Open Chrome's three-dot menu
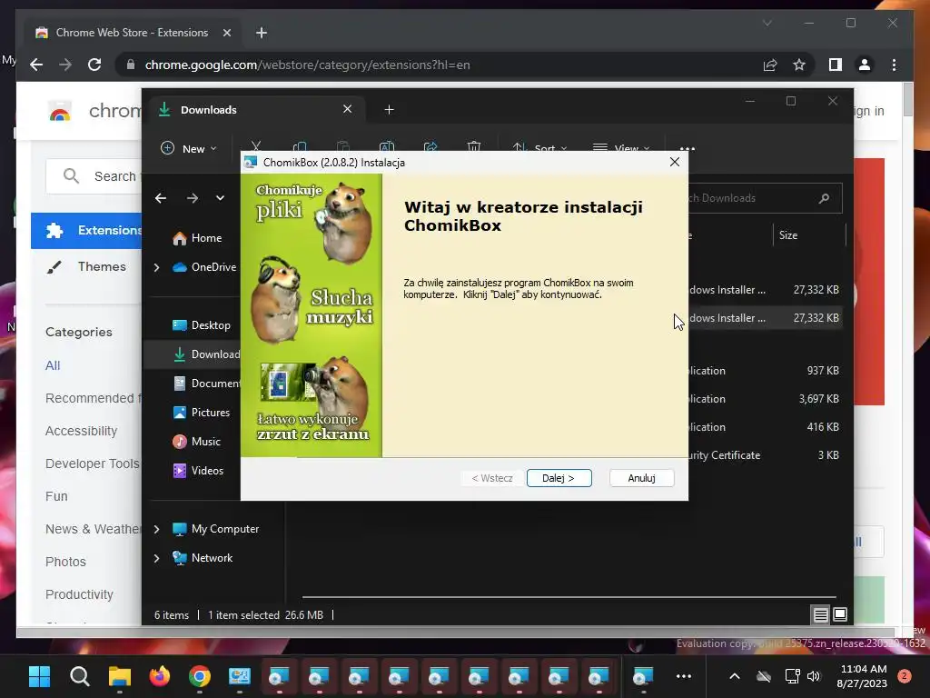The image size is (930, 698). pos(894,65)
